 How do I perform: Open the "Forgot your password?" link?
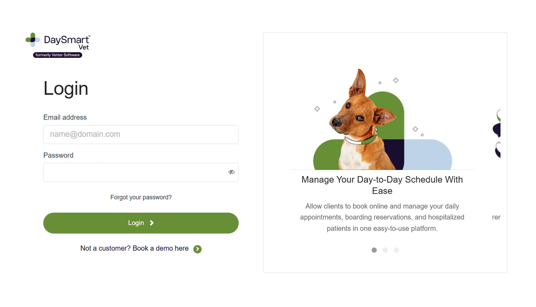[x=141, y=197]
